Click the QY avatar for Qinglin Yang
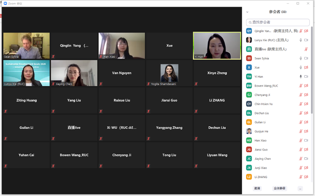 click(x=249, y=31)
